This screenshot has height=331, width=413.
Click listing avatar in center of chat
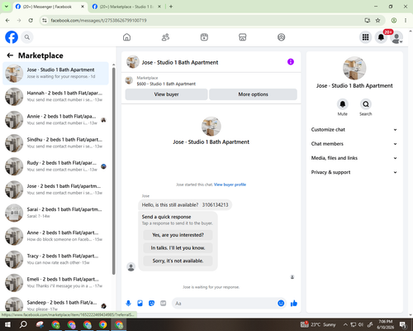(x=211, y=127)
